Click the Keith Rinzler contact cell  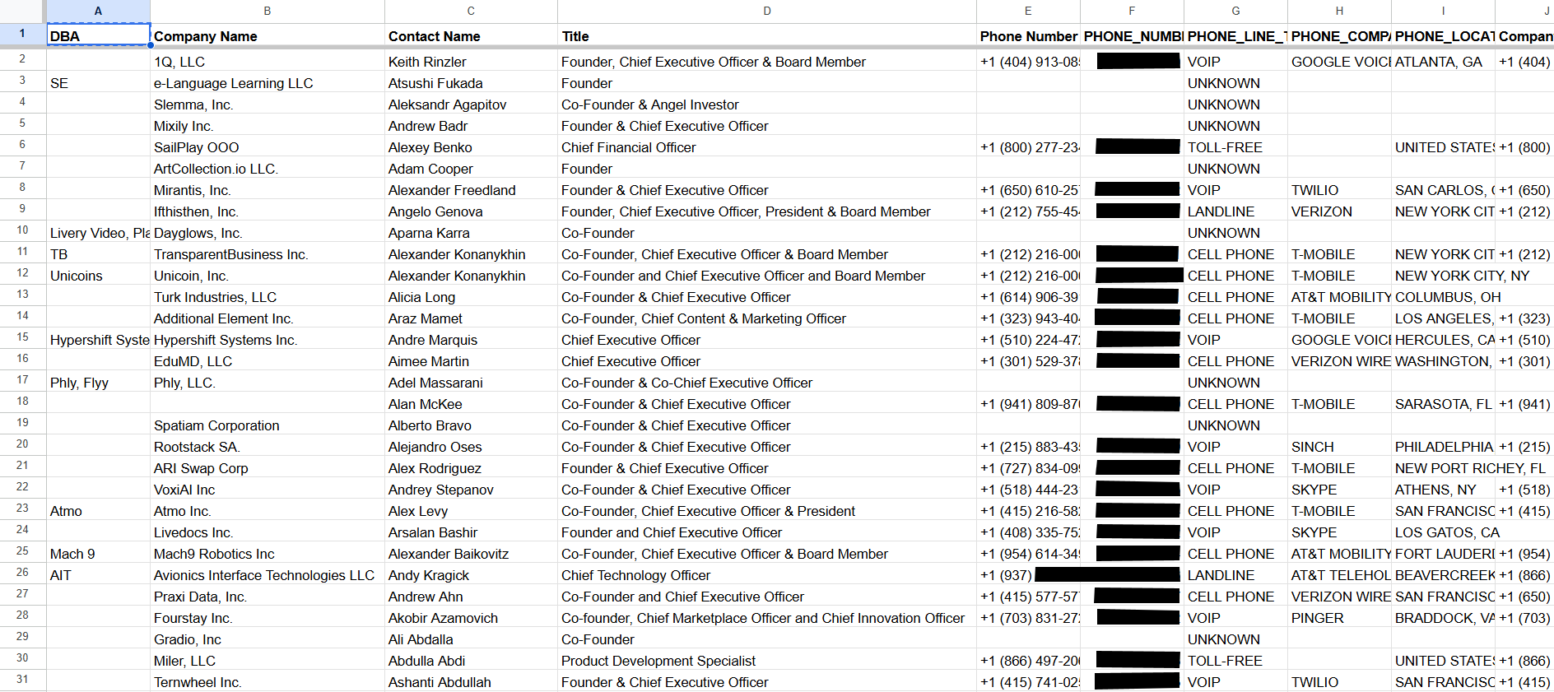[x=471, y=62]
